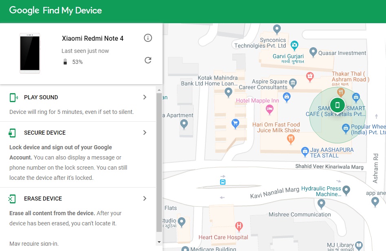Click the bus stop icon on Kavi Nanalal Marg
Viewport: 386px width, 251px height.
(x=223, y=182)
